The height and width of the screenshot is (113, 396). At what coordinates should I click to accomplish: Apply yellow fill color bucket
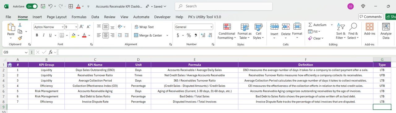(73, 35)
